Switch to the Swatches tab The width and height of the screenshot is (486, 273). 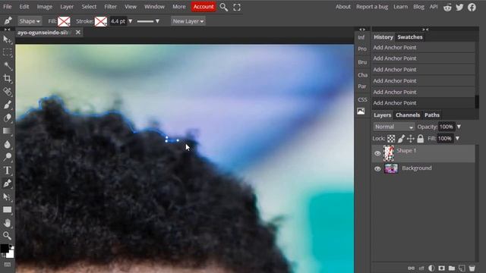pyautogui.click(x=410, y=37)
